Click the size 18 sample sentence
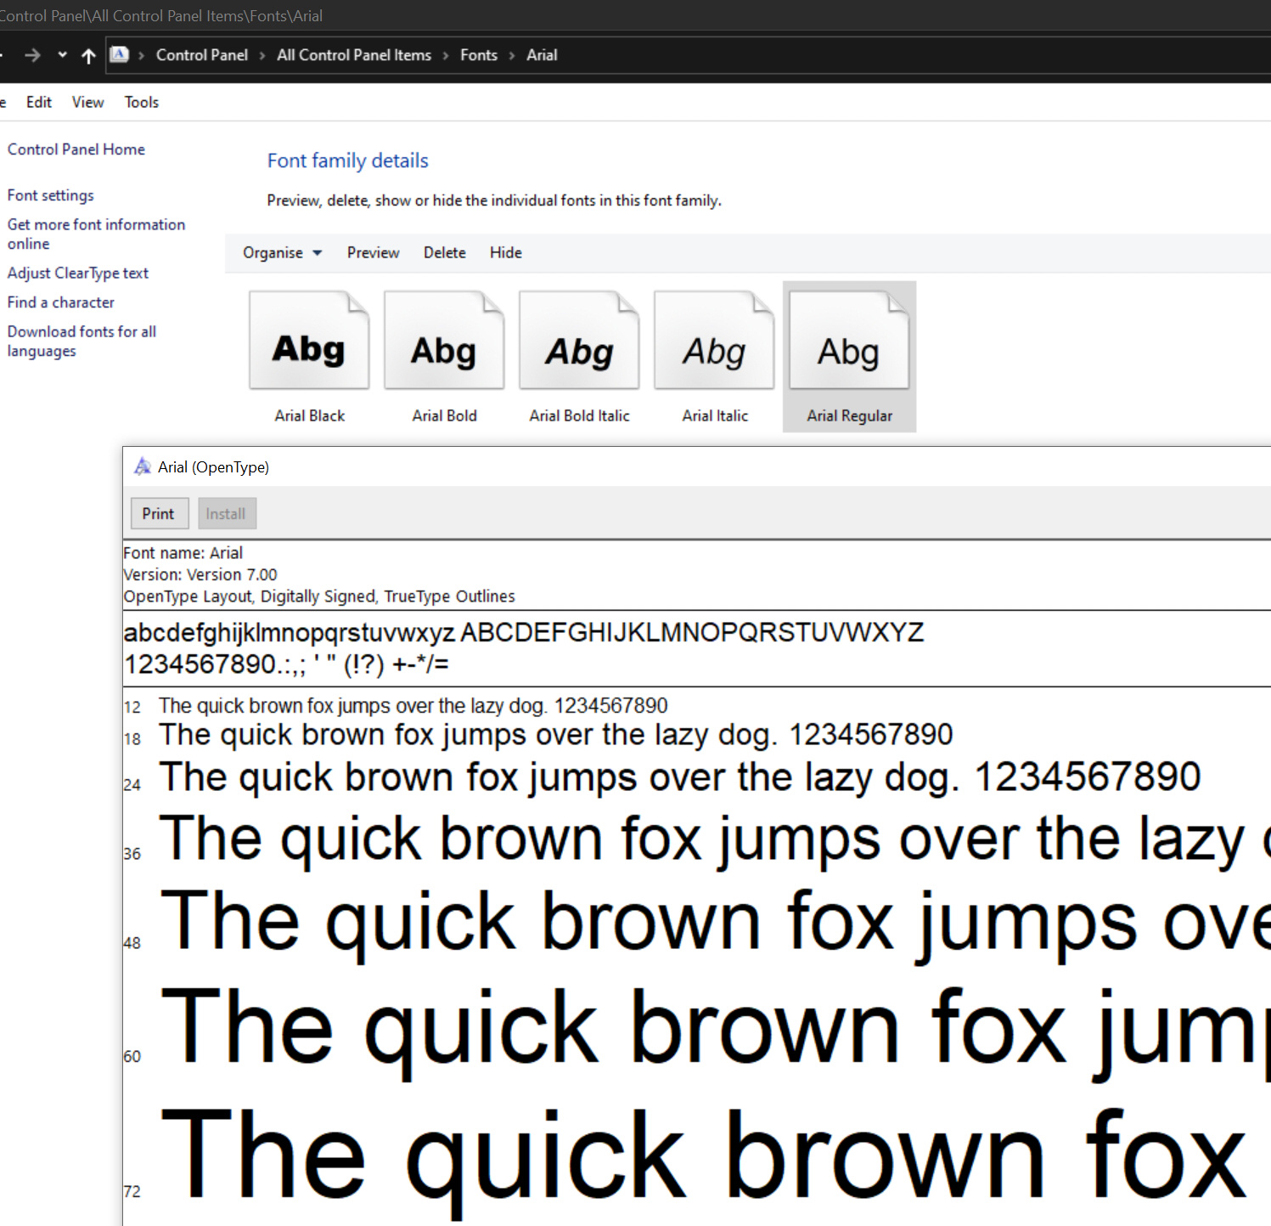This screenshot has width=1271, height=1226. point(556,735)
